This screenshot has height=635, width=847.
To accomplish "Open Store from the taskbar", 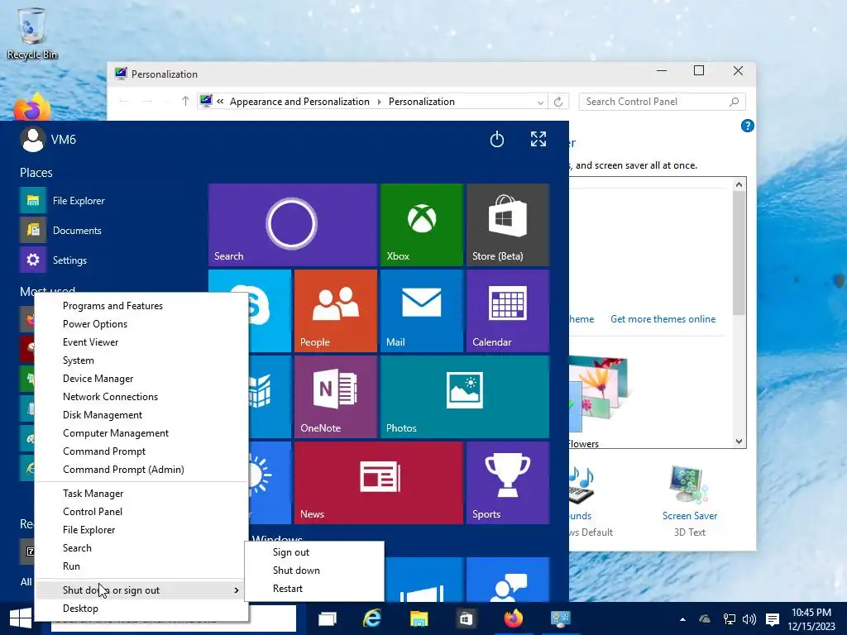I will coord(467,618).
